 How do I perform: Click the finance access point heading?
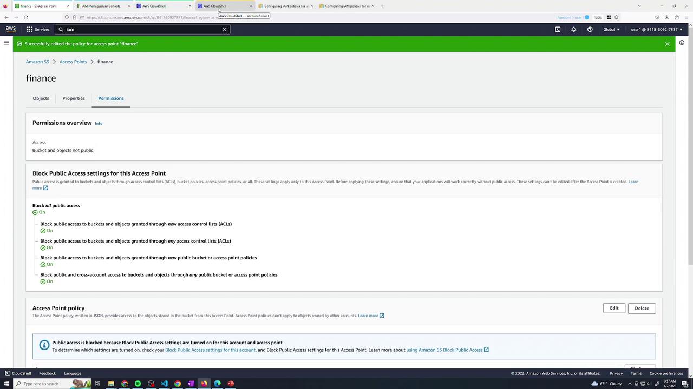pyautogui.click(x=41, y=78)
